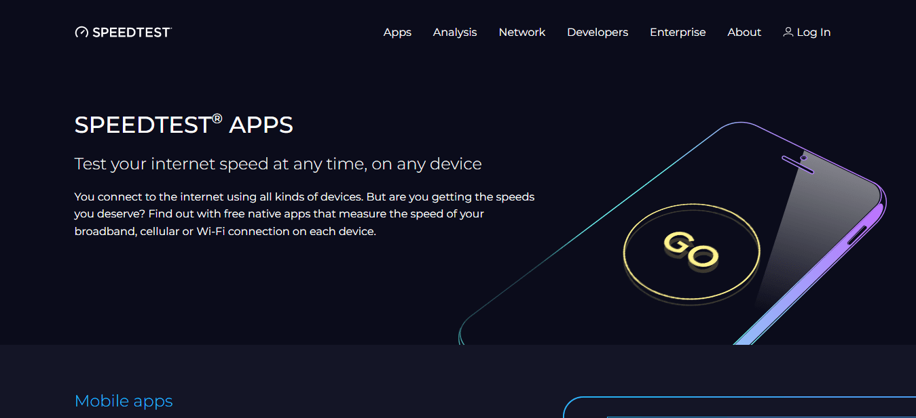Click the SPEEDTEST wordmark in the header
Screen dimensions: 916x418
pyautogui.click(x=132, y=32)
